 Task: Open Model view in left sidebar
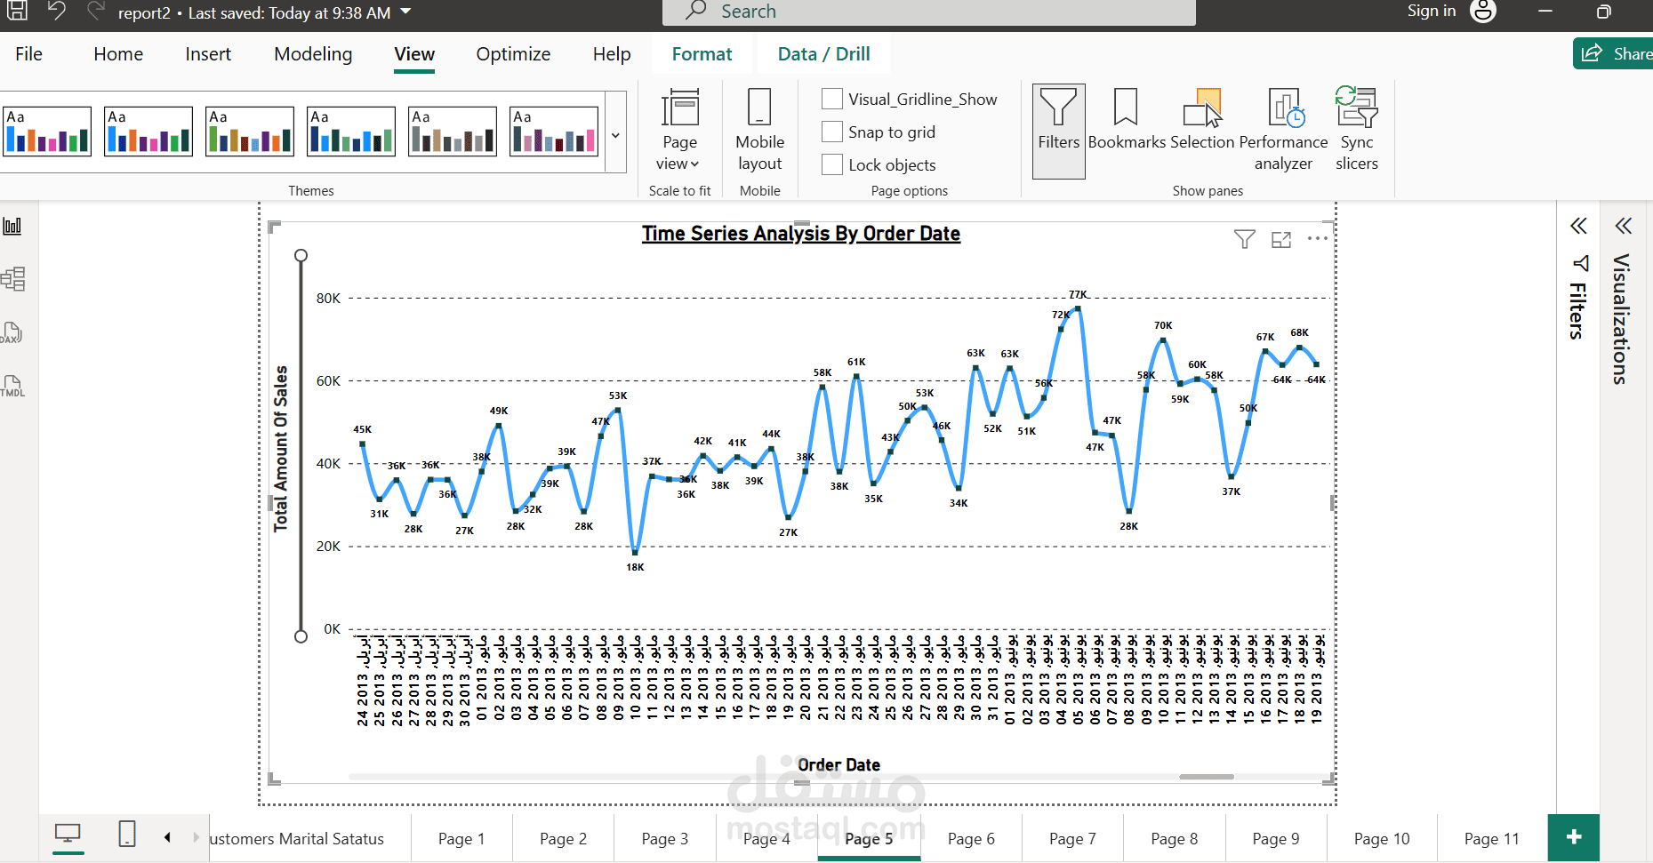[x=13, y=279]
